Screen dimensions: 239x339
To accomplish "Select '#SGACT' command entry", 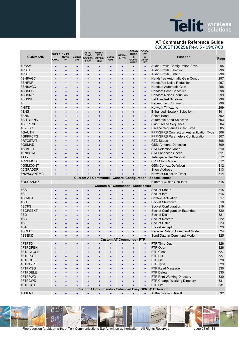I will coord(27,198).
